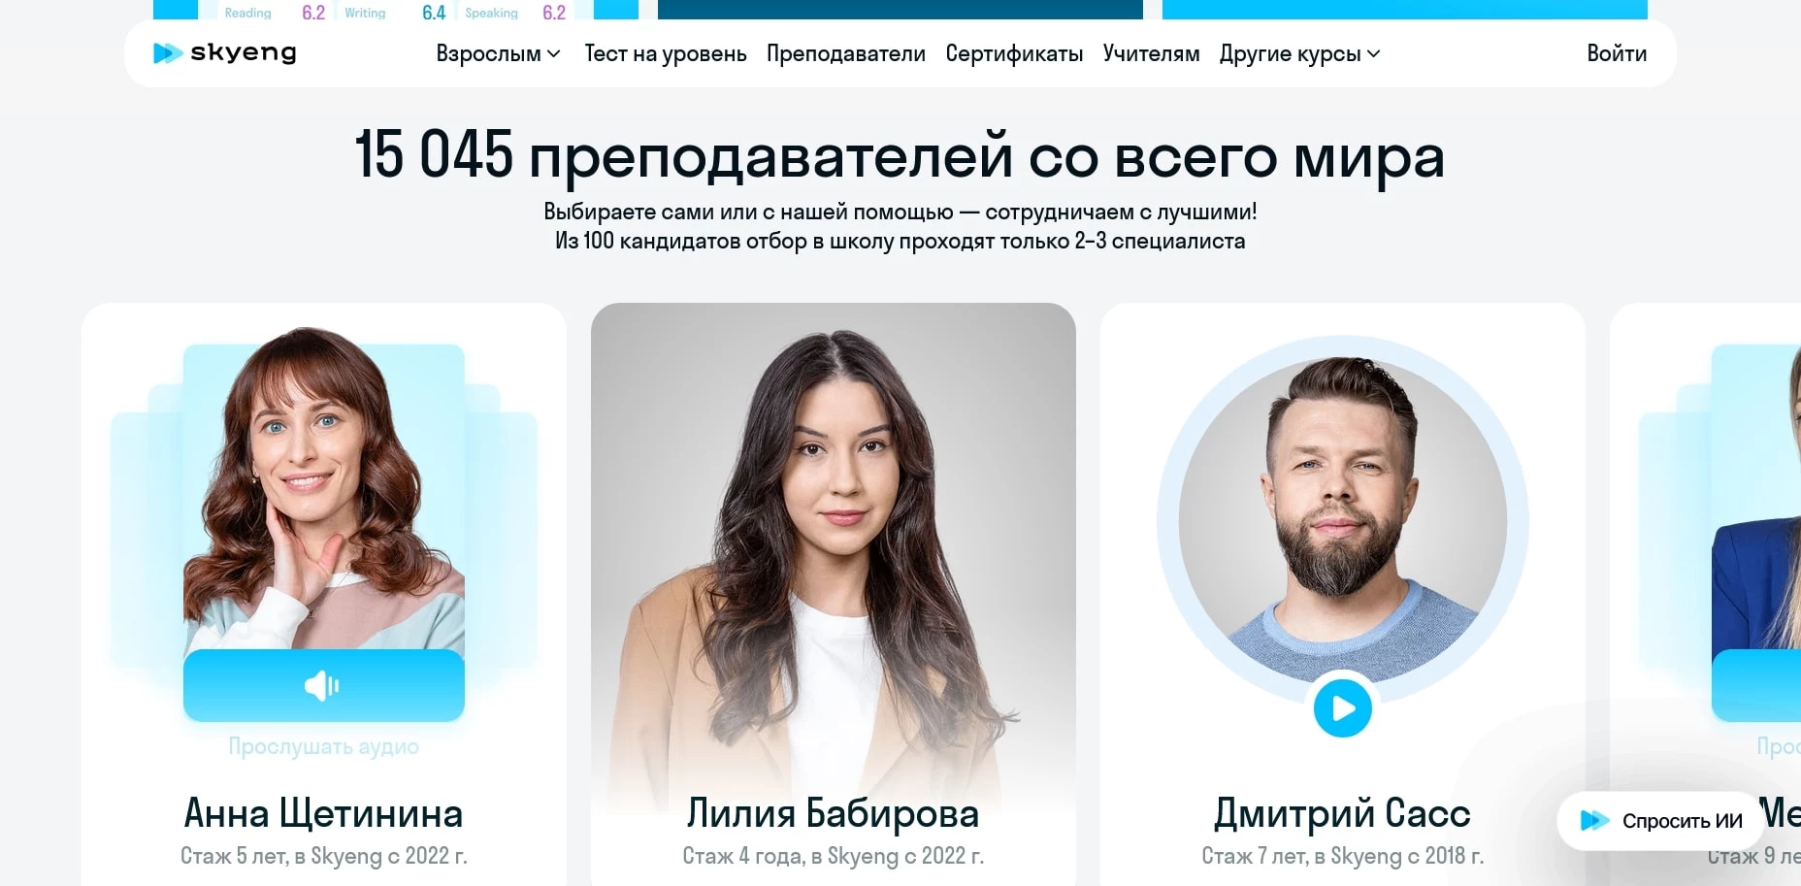This screenshot has width=1801, height=886.
Task: Click the Войти login link
Action: point(1617,53)
